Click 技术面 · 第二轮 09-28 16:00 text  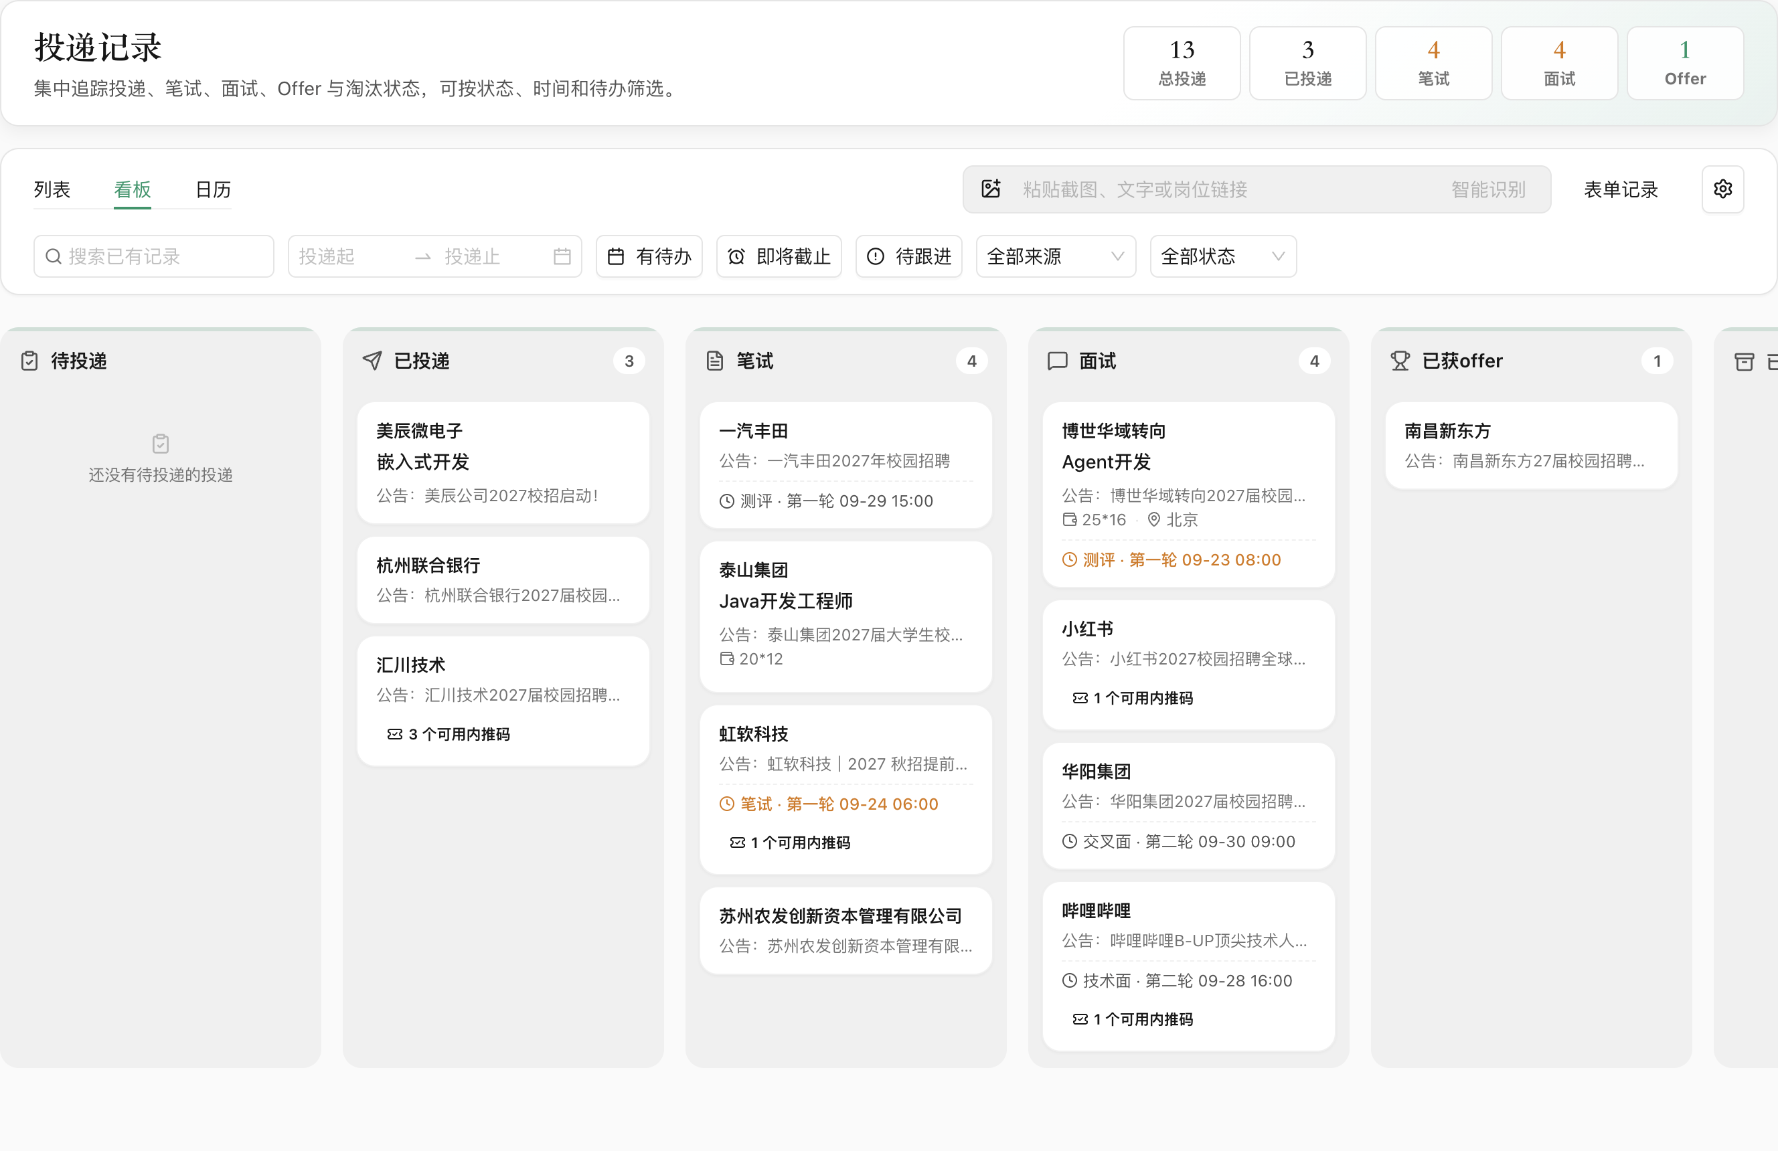(x=1188, y=981)
